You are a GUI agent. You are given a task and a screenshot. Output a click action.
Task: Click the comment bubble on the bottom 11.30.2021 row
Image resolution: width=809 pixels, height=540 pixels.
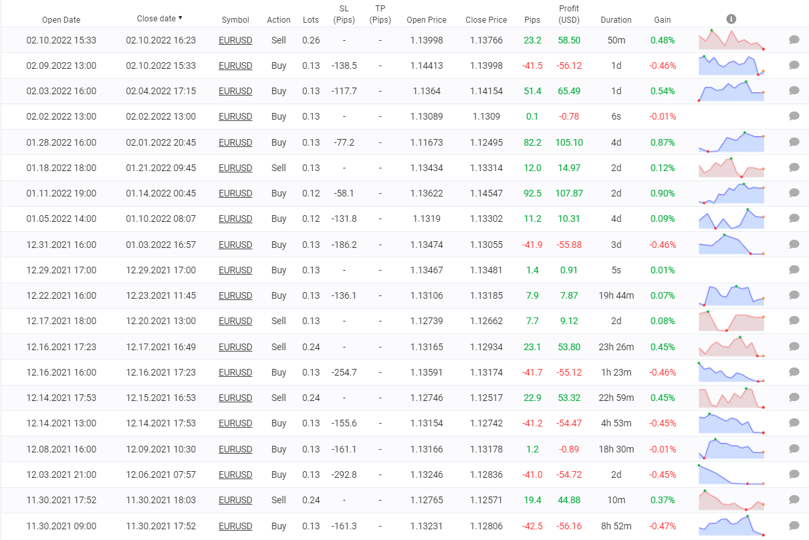click(794, 526)
